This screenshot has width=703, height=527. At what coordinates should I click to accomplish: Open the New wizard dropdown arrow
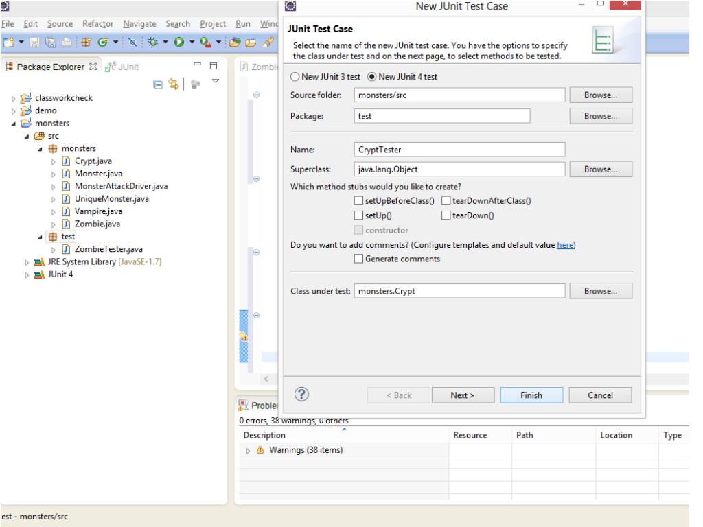click(21, 42)
